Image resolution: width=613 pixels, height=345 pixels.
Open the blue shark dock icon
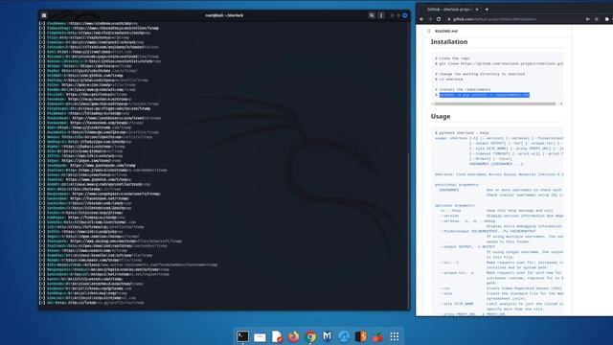[x=344, y=336]
